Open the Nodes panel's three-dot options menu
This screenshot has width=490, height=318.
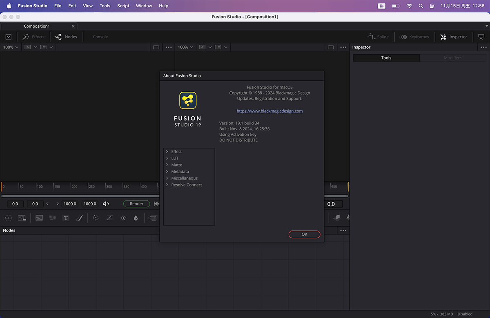coord(343,230)
